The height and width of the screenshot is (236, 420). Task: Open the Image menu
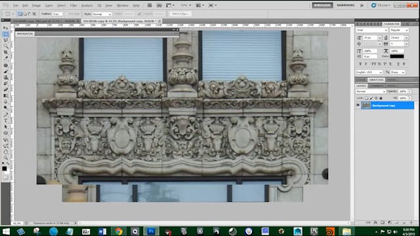point(36,5)
